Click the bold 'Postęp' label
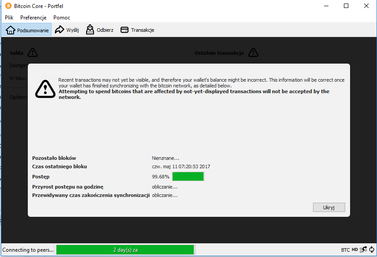 (41, 177)
